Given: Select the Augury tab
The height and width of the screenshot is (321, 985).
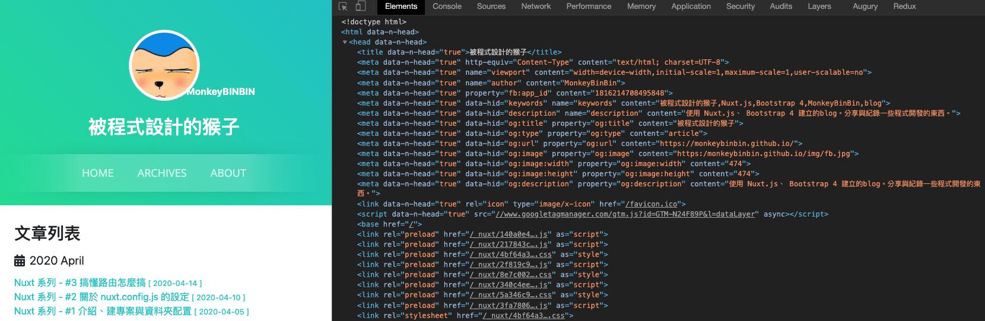Looking at the screenshot, I should click(865, 7).
